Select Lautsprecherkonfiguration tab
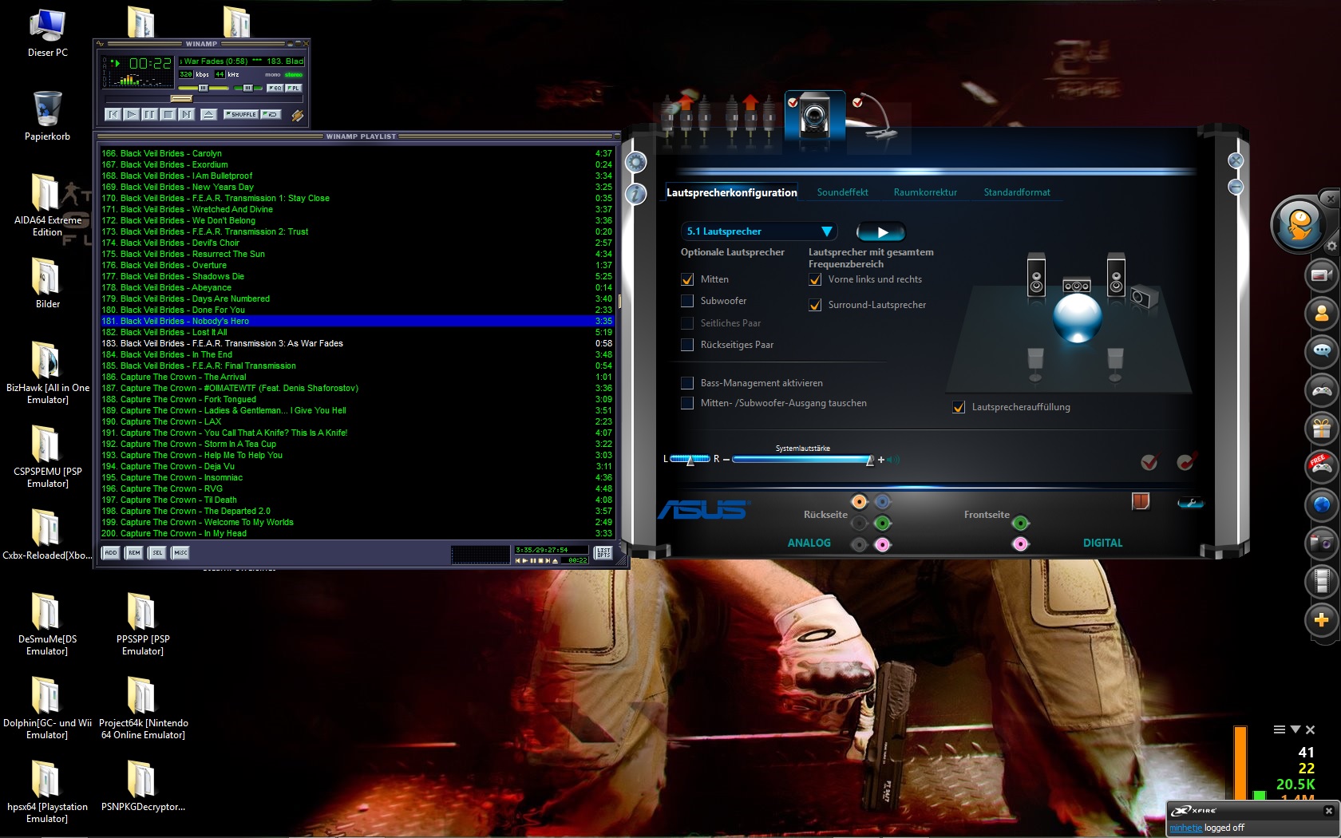 (x=732, y=192)
